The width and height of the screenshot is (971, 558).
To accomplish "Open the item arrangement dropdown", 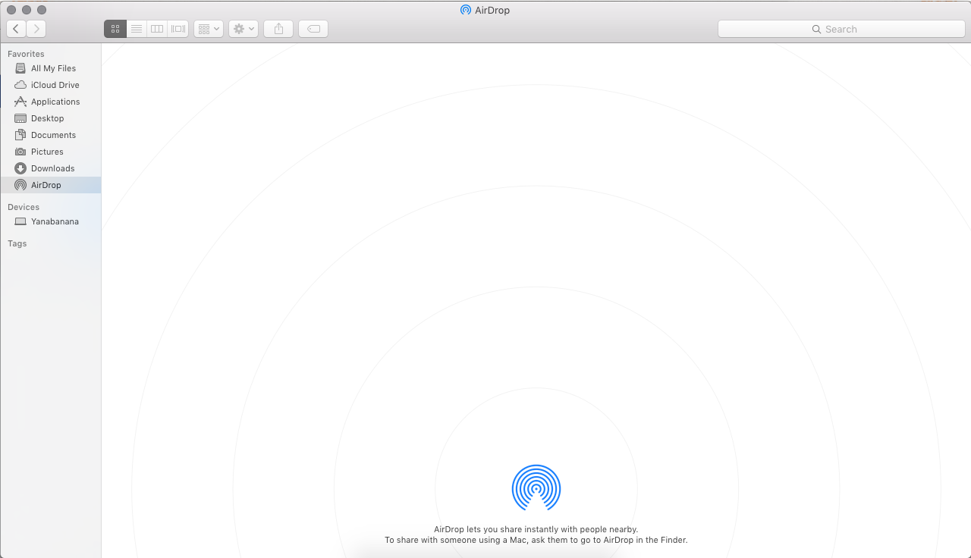I will tap(208, 29).
